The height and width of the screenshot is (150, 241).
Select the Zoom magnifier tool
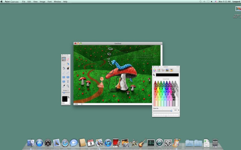pyautogui.click(x=68, y=86)
